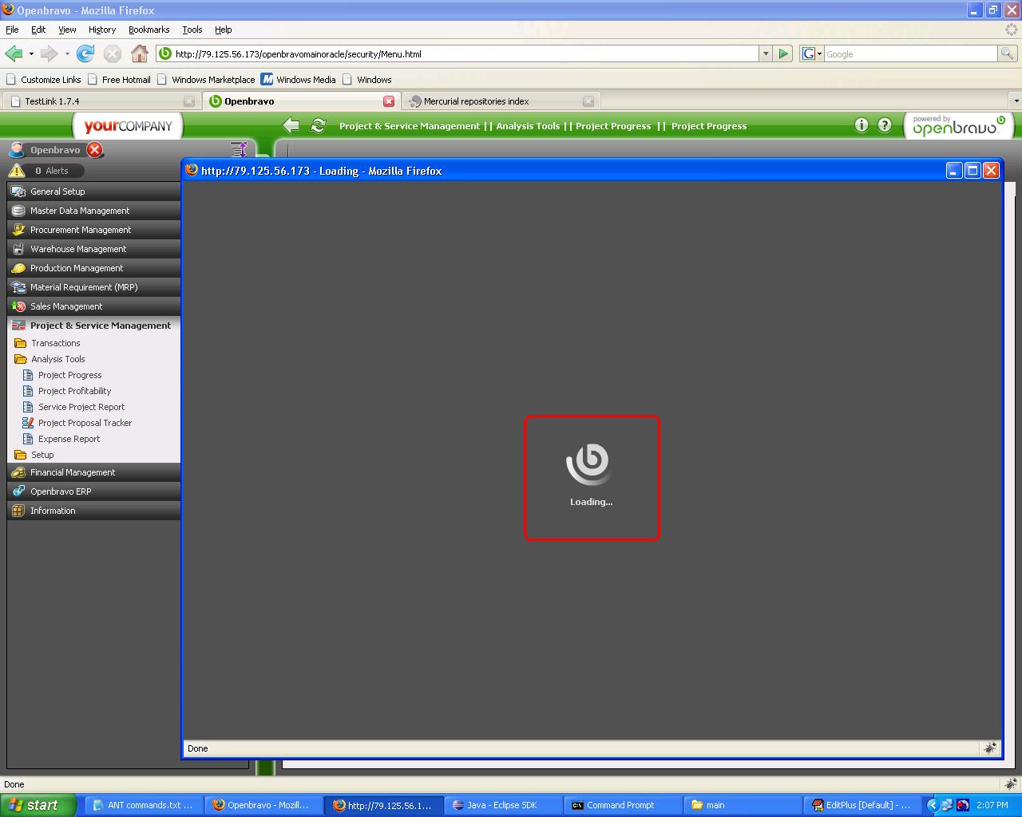Open the Tools menu

tap(192, 30)
